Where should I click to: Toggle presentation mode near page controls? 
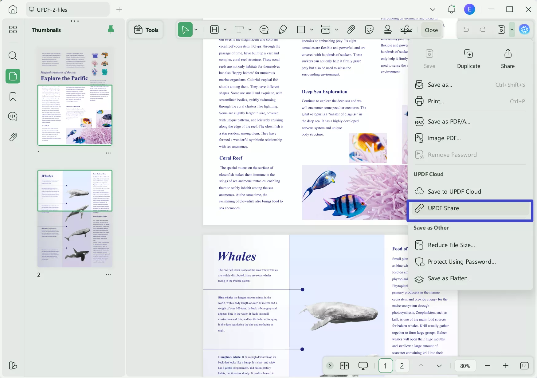click(363, 365)
